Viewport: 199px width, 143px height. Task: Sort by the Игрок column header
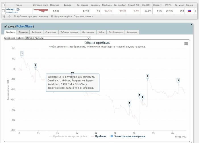coord(19,5)
